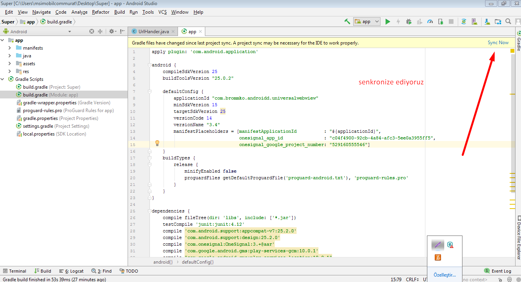Image resolution: width=521 pixels, height=282 pixels.
Task: Expand the assets folder
Action: click(10, 63)
